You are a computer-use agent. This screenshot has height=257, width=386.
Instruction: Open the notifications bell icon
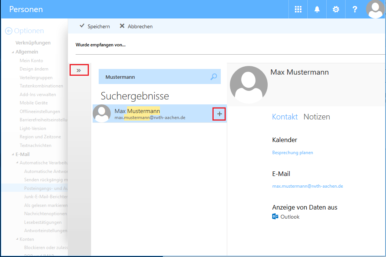(x=317, y=9)
